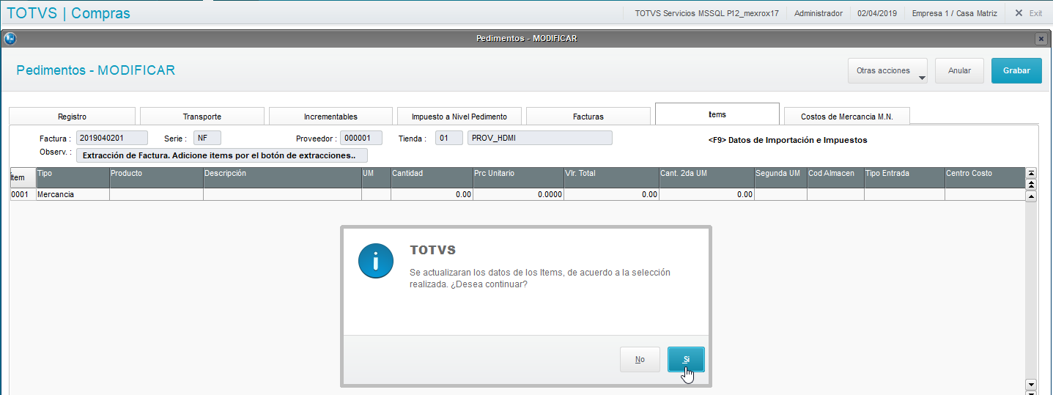Click the Prc Unitario column header
The width and height of the screenshot is (1053, 395).
pos(518,177)
